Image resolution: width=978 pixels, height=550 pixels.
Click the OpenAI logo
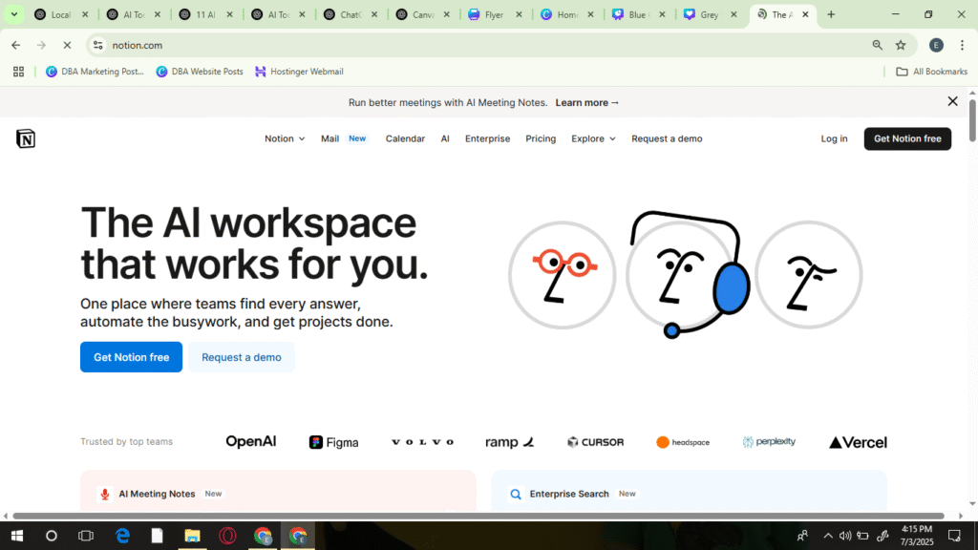[251, 441]
